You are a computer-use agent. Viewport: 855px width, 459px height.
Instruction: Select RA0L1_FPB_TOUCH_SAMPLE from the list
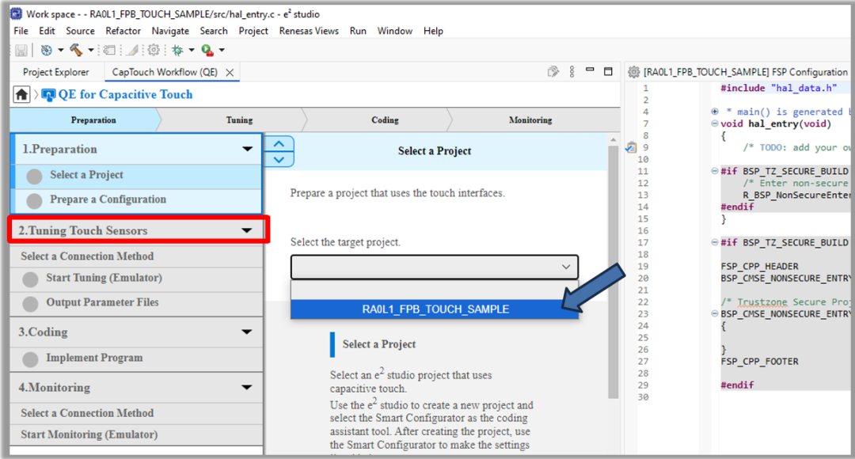(x=435, y=309)
